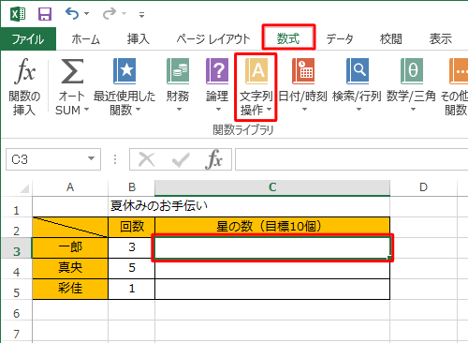Open the ファイル tab

click(28, 39)
